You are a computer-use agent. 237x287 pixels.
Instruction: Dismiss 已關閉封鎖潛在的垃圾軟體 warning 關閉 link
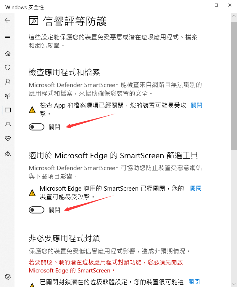point(194,282)
